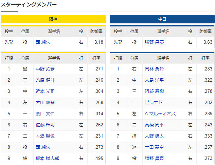
Task: Click batting average .268 for 大山 悠輔
Action: tap(99, 102)
